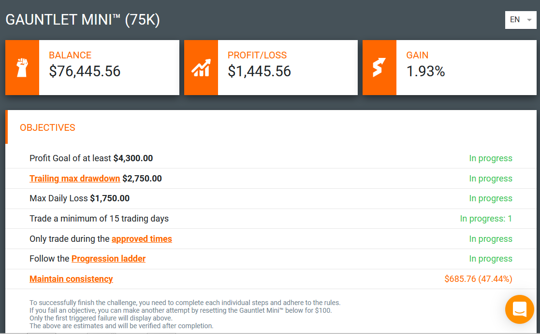Open the Trailing max drawdown link
This screenshot has height=334, width=540.
(x=75, y=179)
